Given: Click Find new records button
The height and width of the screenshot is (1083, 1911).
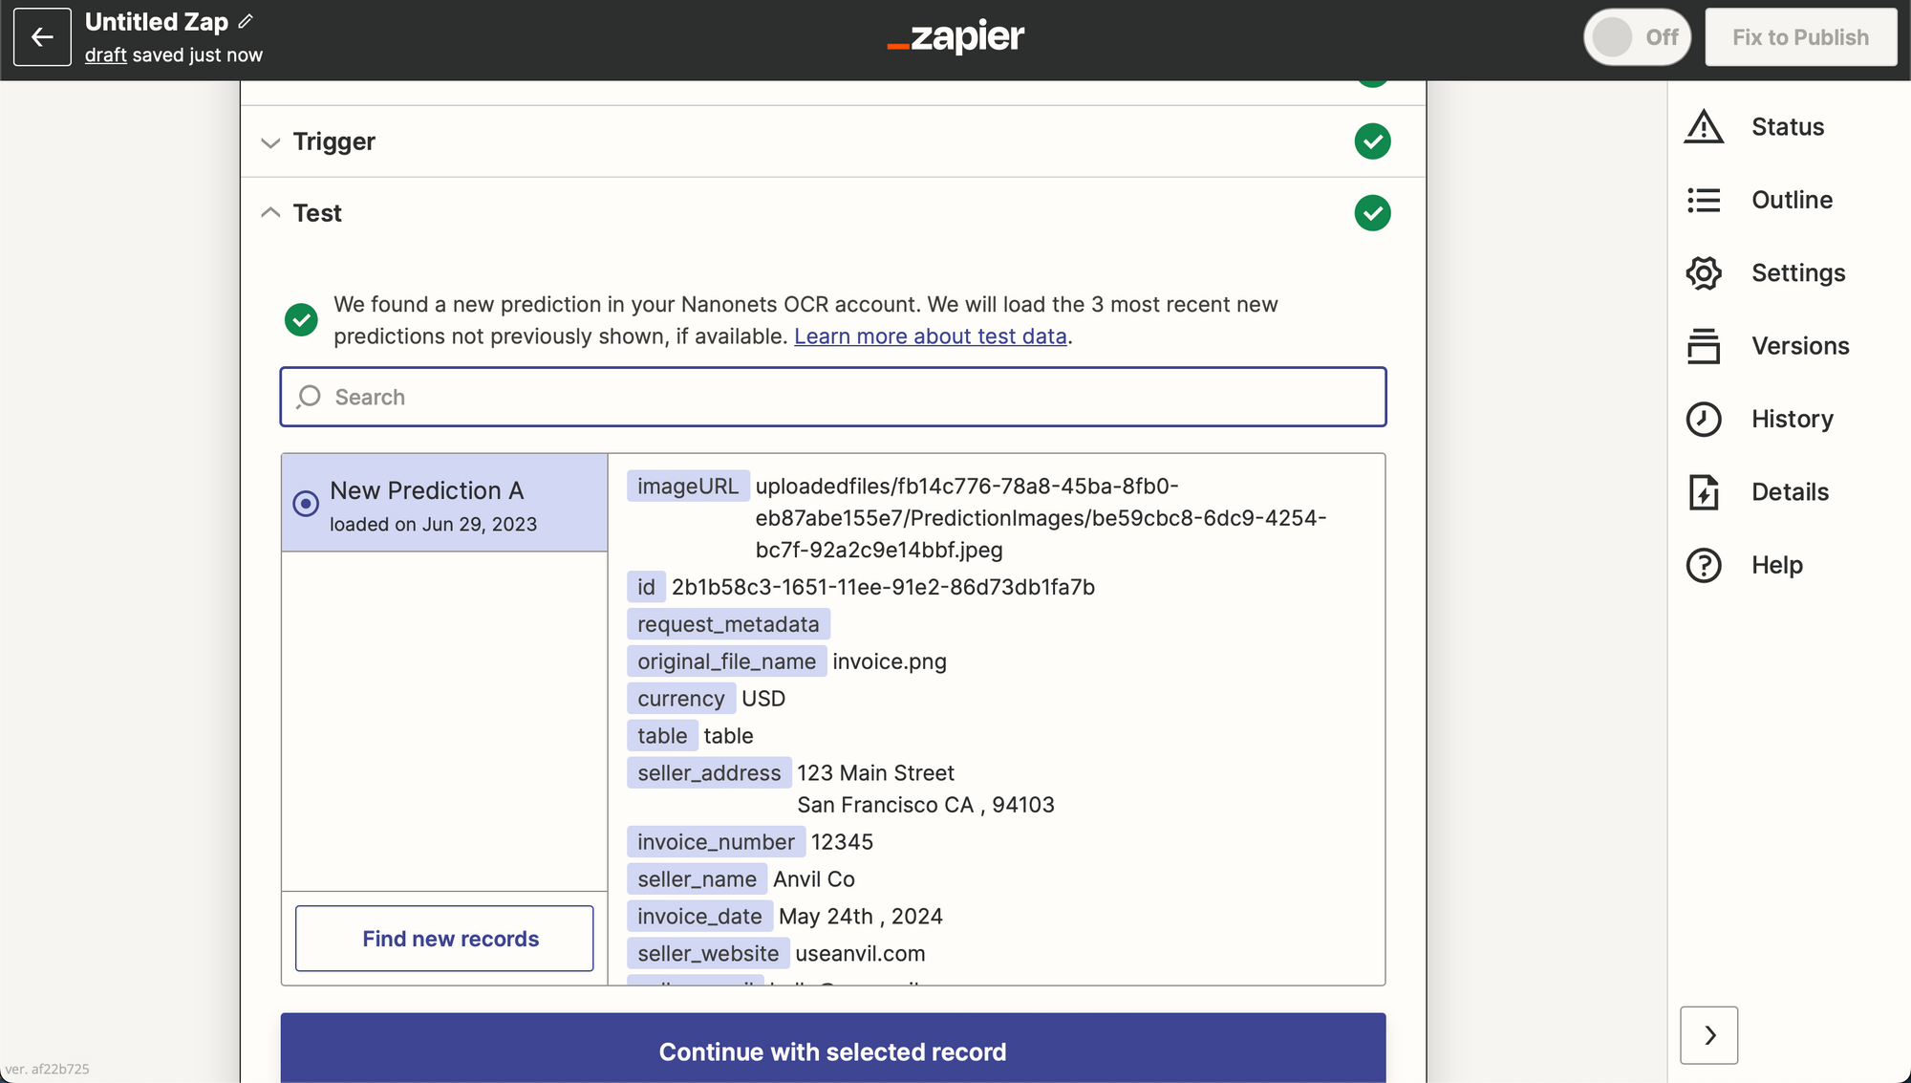Looking at the screenshot, I should [x=450, y=938].
